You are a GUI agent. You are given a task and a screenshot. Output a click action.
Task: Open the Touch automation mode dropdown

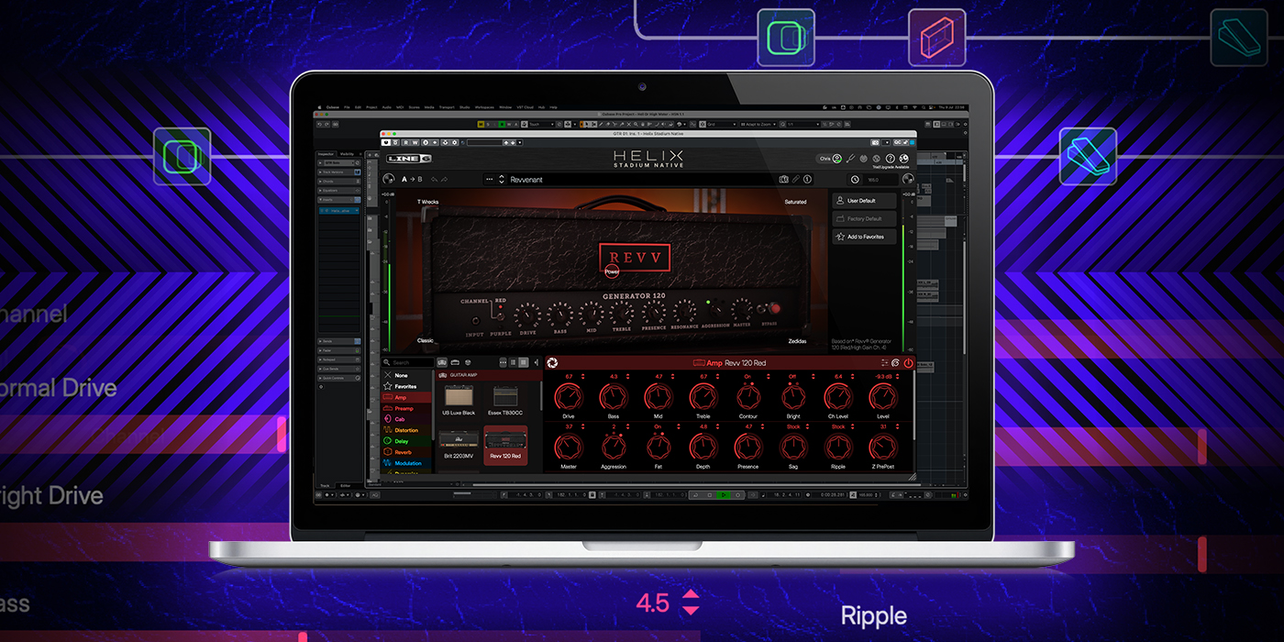point(542,124)
